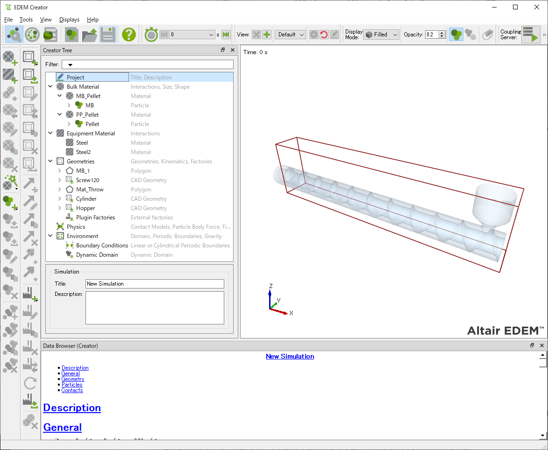This screenshot has width=548, height=450.
Task: Click the Opacity value field
Action: click(x=432, y=35)
